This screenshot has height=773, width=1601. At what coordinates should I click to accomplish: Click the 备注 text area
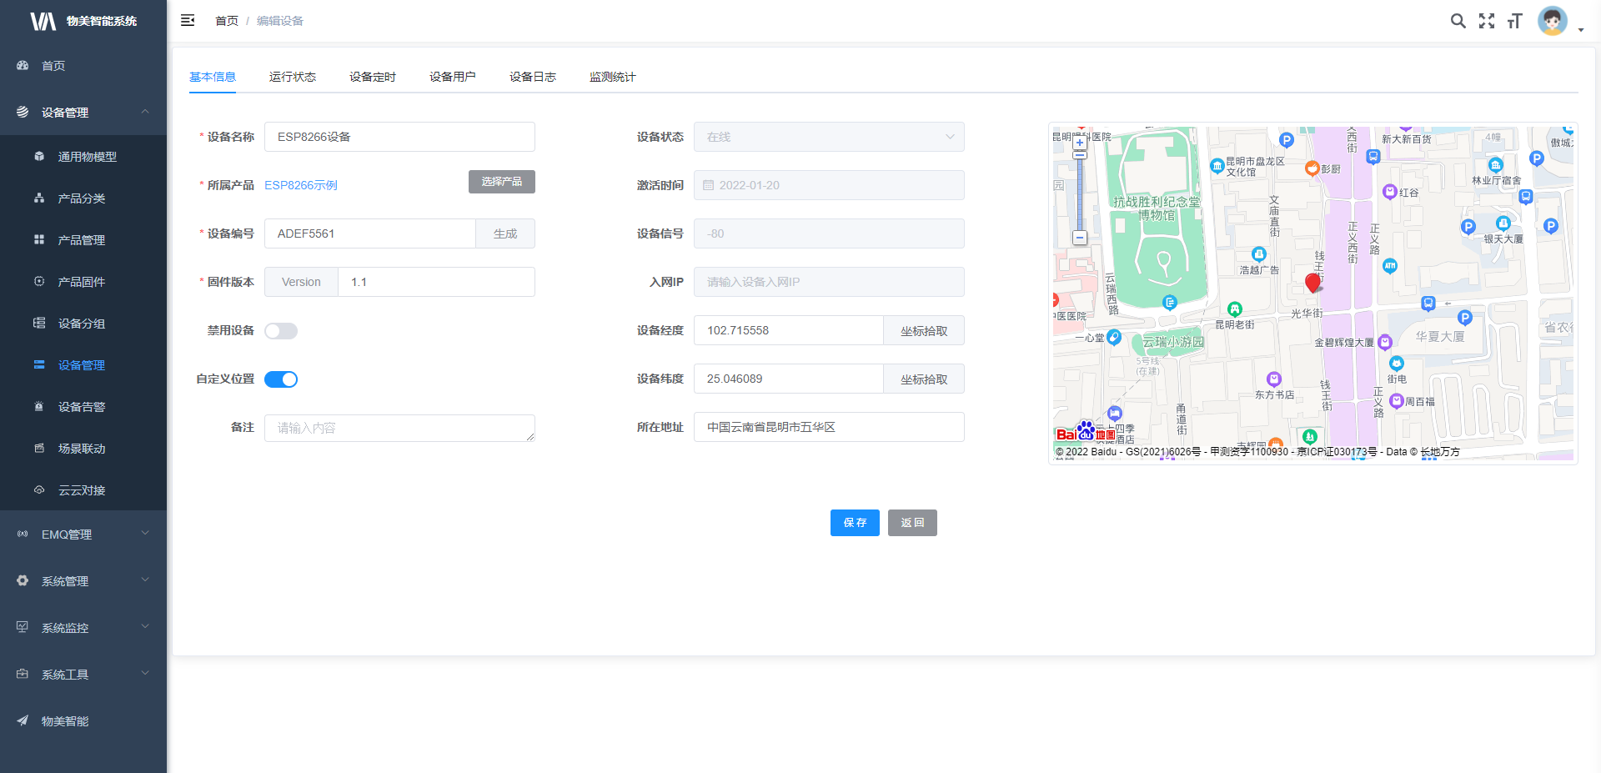click(x=399, y=428)
